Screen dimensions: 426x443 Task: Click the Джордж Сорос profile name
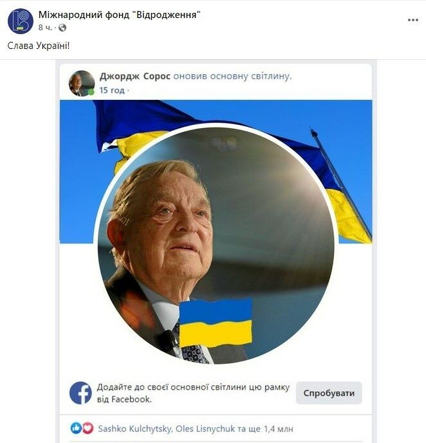click(135, 76)
